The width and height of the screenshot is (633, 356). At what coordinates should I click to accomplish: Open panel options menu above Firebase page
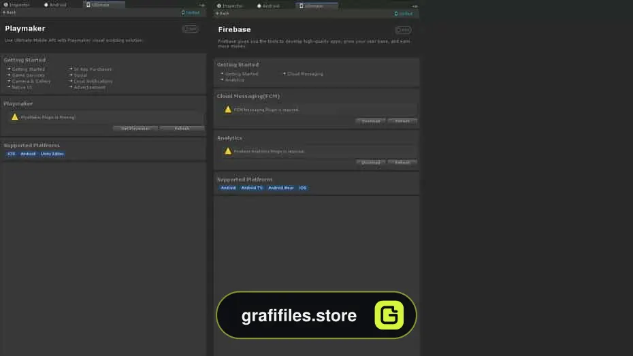click(415, 6)
